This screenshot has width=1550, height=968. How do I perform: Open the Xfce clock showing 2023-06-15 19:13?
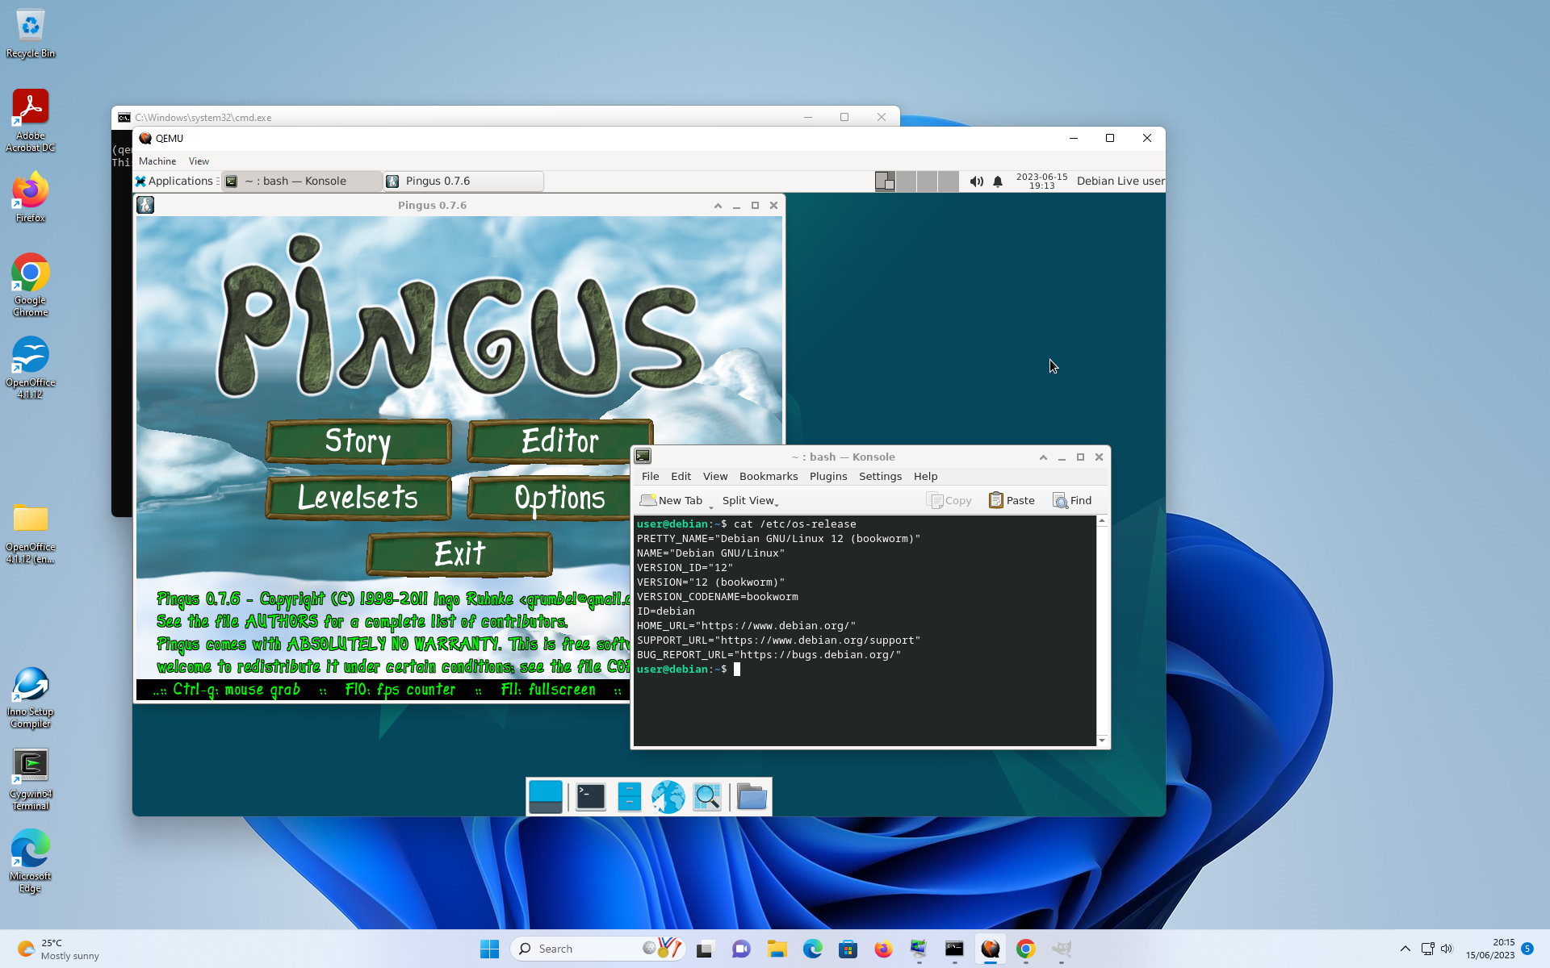1041,181
